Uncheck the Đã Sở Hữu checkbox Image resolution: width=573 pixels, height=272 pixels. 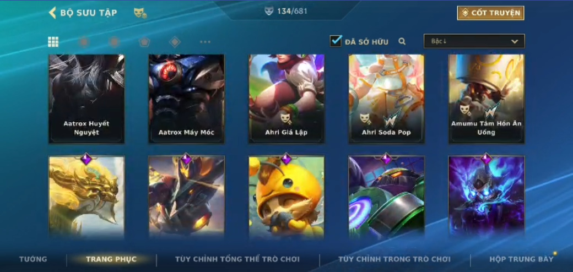coord(336,41)
